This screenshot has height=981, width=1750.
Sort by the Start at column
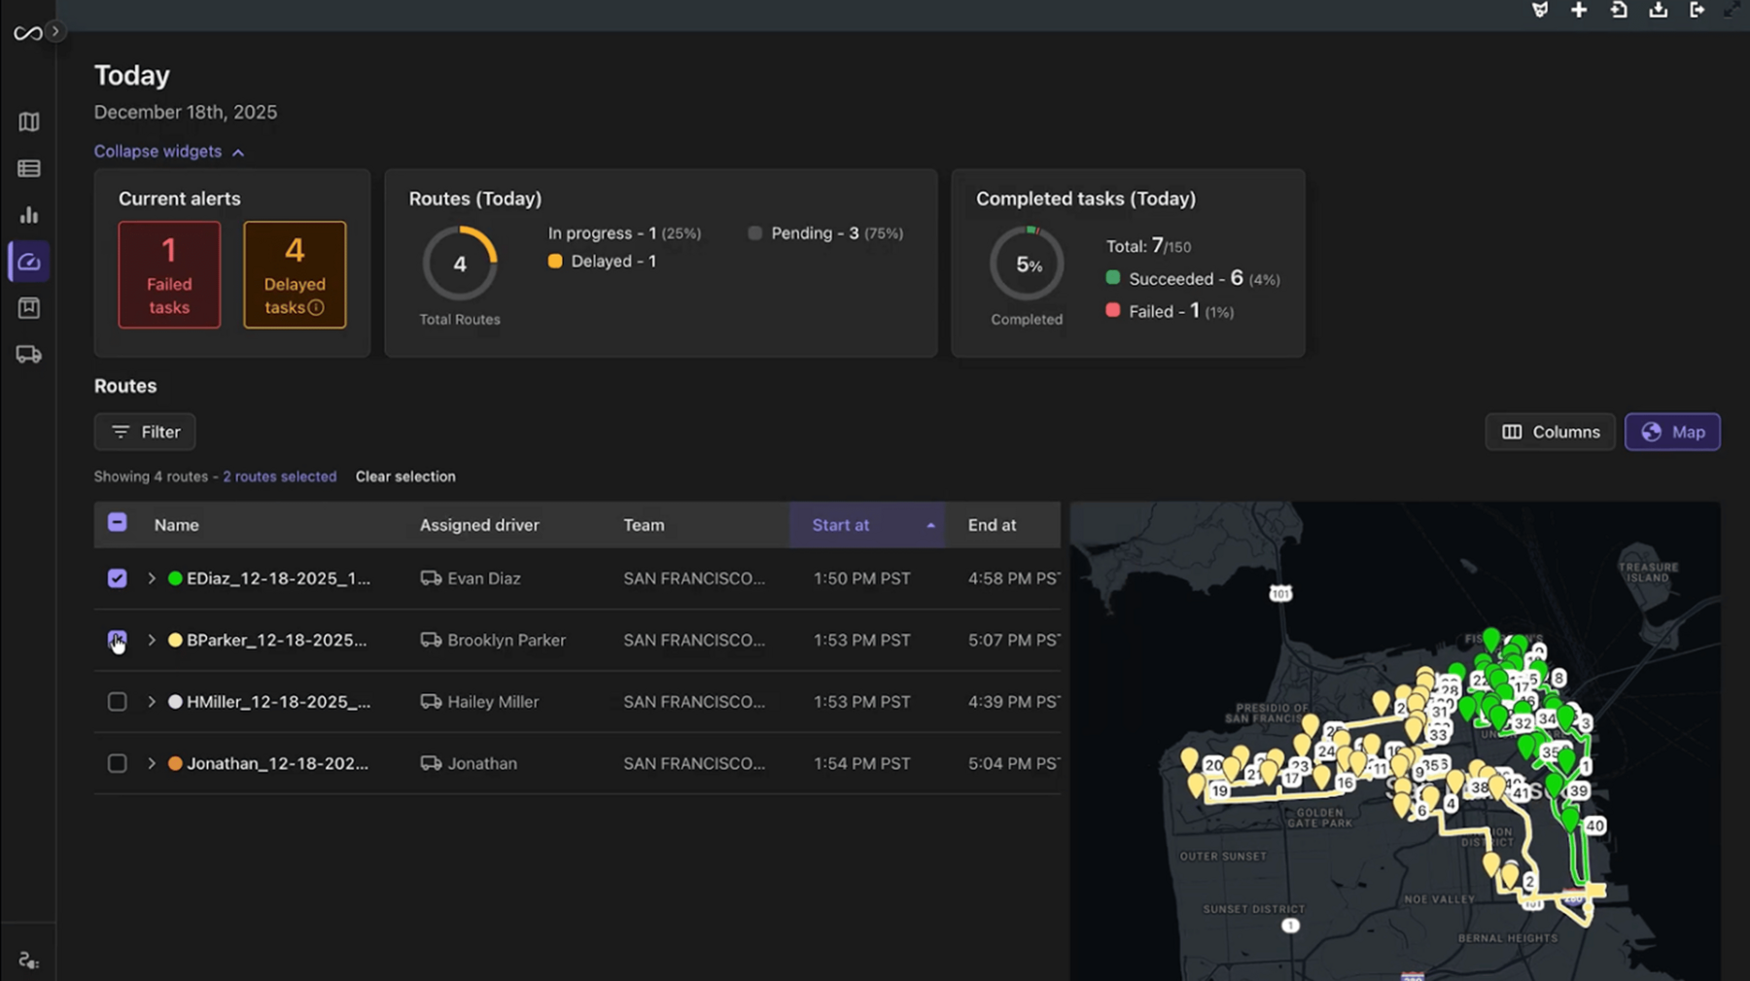866,525
